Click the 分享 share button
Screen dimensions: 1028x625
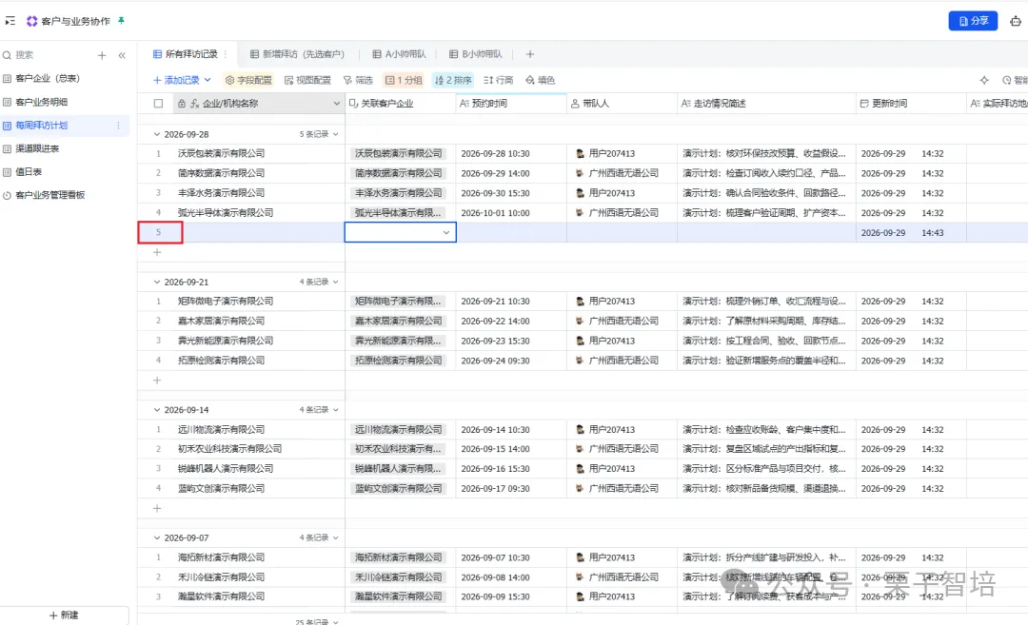click(x=973, y=21)
